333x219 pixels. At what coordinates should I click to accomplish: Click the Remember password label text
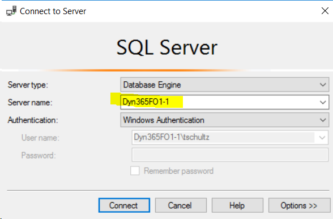coord(178,171)
